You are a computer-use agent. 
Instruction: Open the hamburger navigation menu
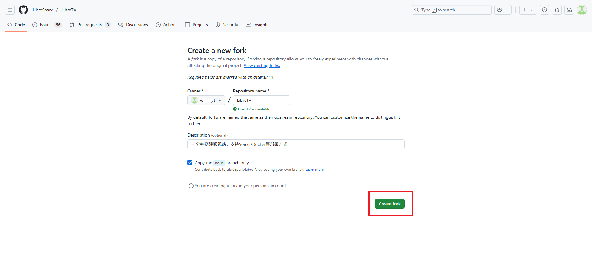tap(10, 10)
